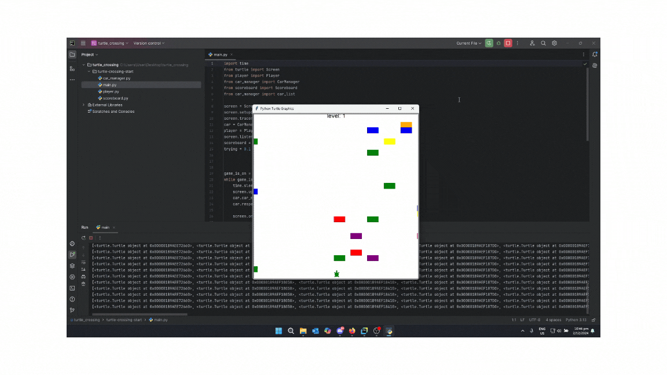
Task: Open the Version control dropdown
Action: [x=149, y=43]
